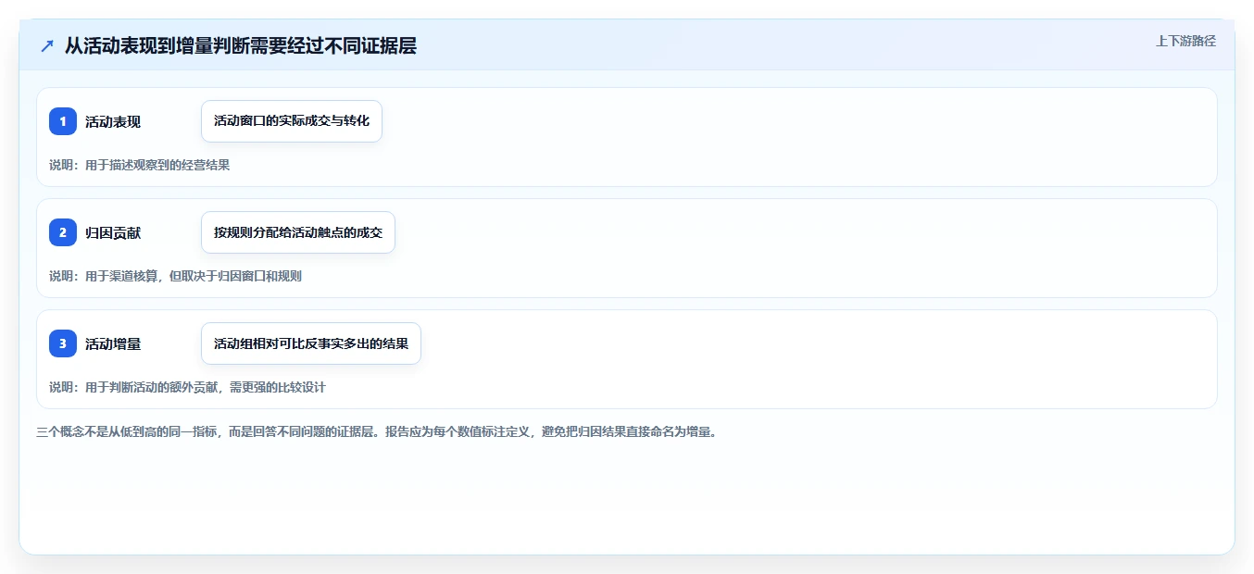The image size is (1254, 574).
Task: Click step number 3 badge for 活动增量
Action: coord(63,343)
